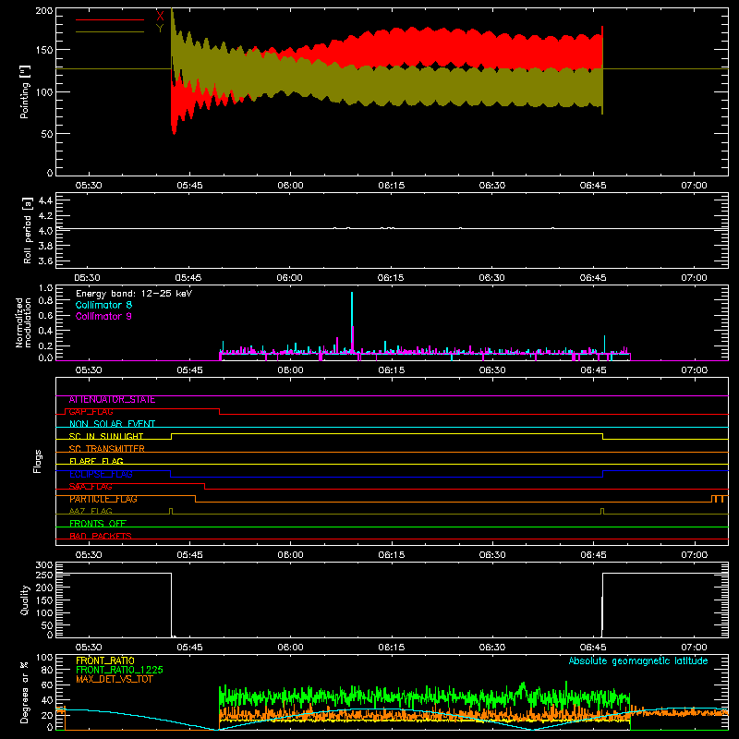Click the red legend line beside X
The height and width of the screenshot is (739, 739).
point(110,19)
